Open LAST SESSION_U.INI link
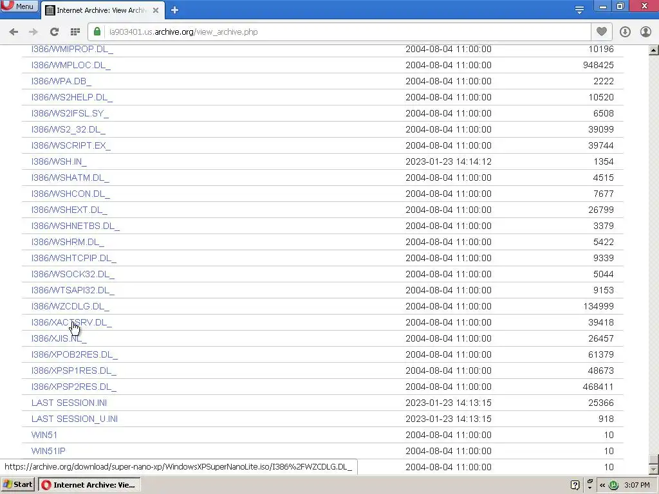Screen dimensions: 659x494 [75, 419]
